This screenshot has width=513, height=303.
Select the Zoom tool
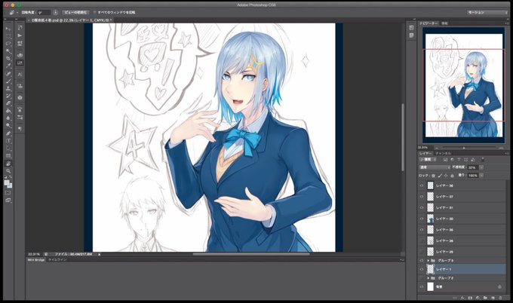point(8,171)
